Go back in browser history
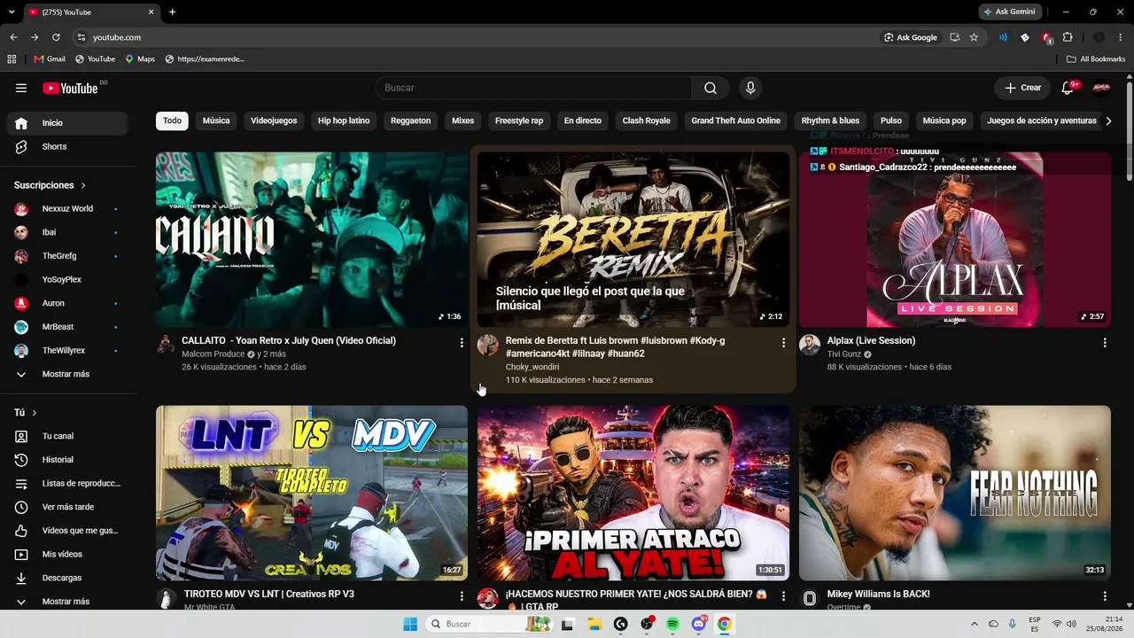This screenshot has height=638, width=1134. click(13, 37)
